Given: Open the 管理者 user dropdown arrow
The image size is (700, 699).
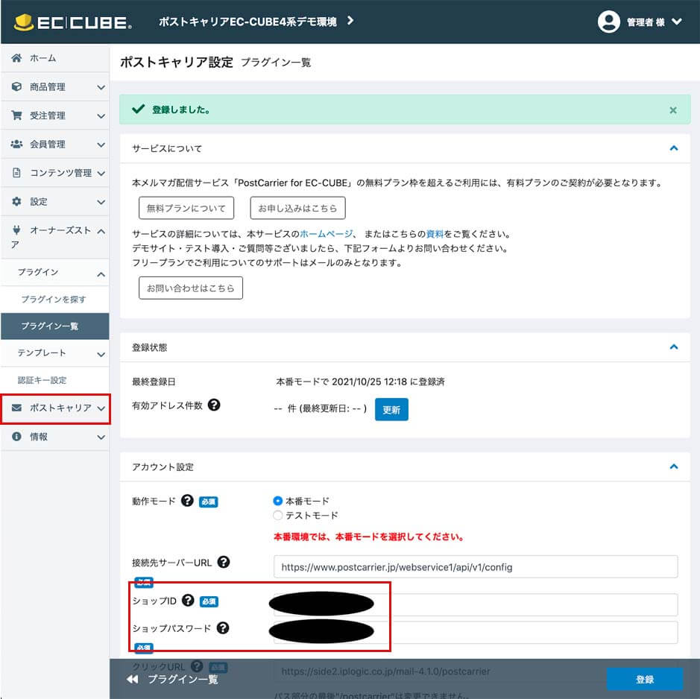Looking at the screenshot, I should click(x=677, y=22).
